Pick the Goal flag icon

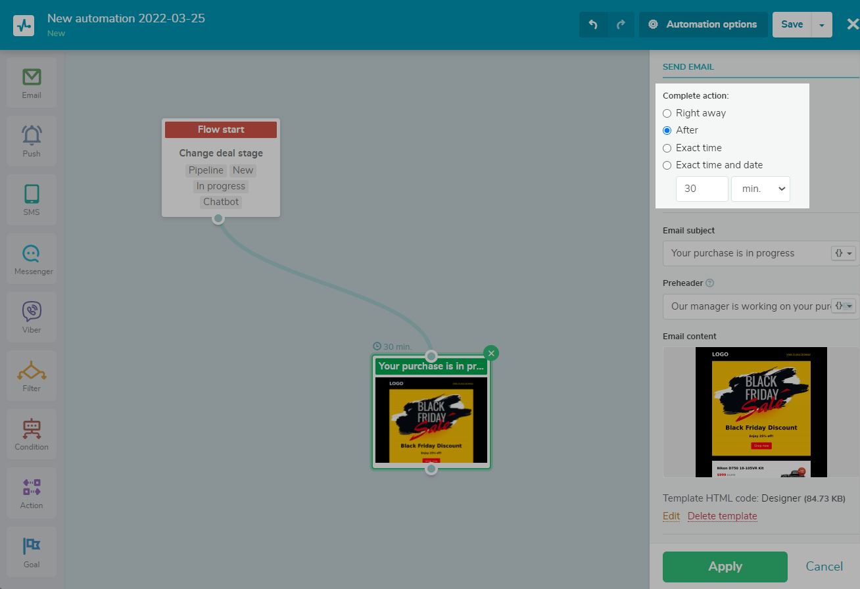pyautogui.click(x=32, y=551)
